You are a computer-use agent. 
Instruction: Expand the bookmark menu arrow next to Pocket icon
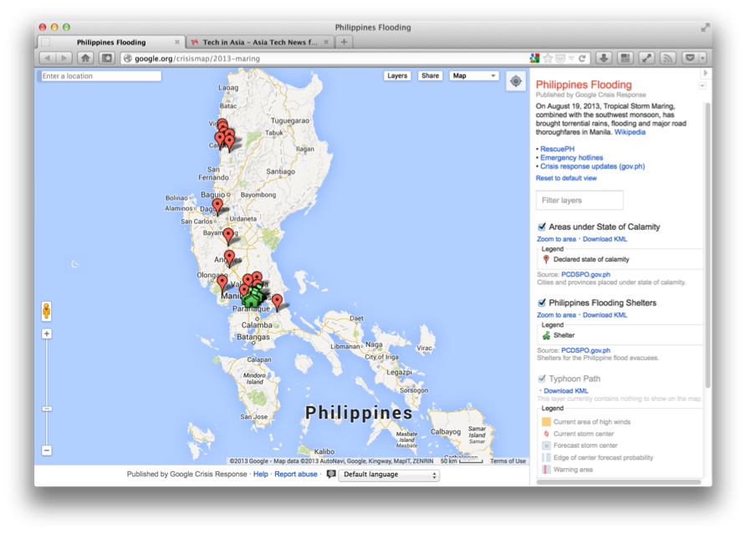point(703,58)
